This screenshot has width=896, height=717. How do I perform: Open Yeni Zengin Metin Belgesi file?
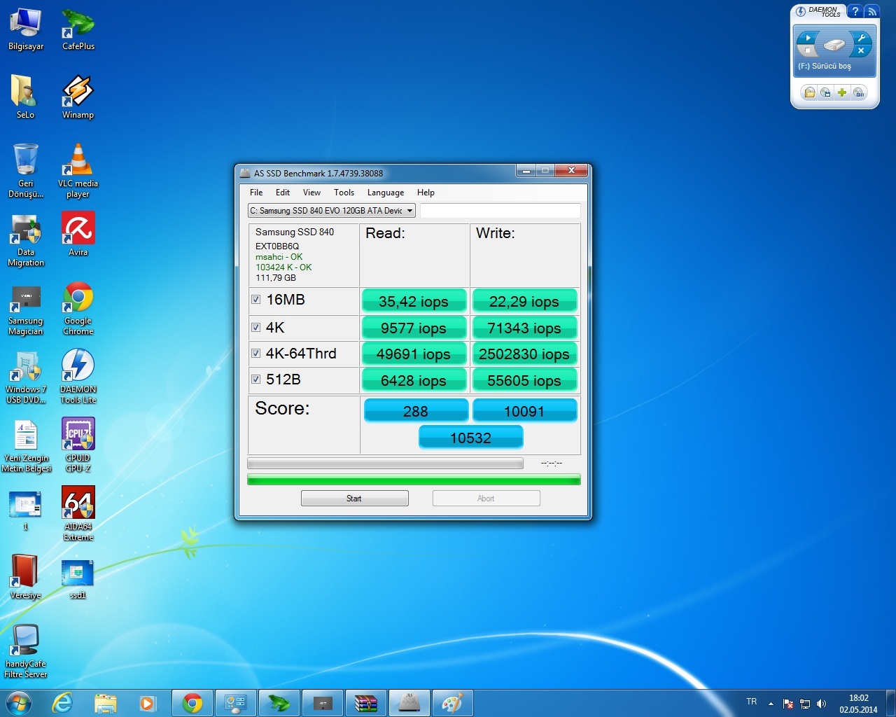click(x=26, y=445)
